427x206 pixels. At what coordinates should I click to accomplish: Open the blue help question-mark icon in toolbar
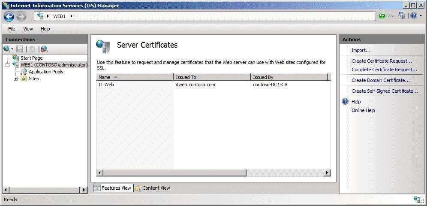[414, 16]
